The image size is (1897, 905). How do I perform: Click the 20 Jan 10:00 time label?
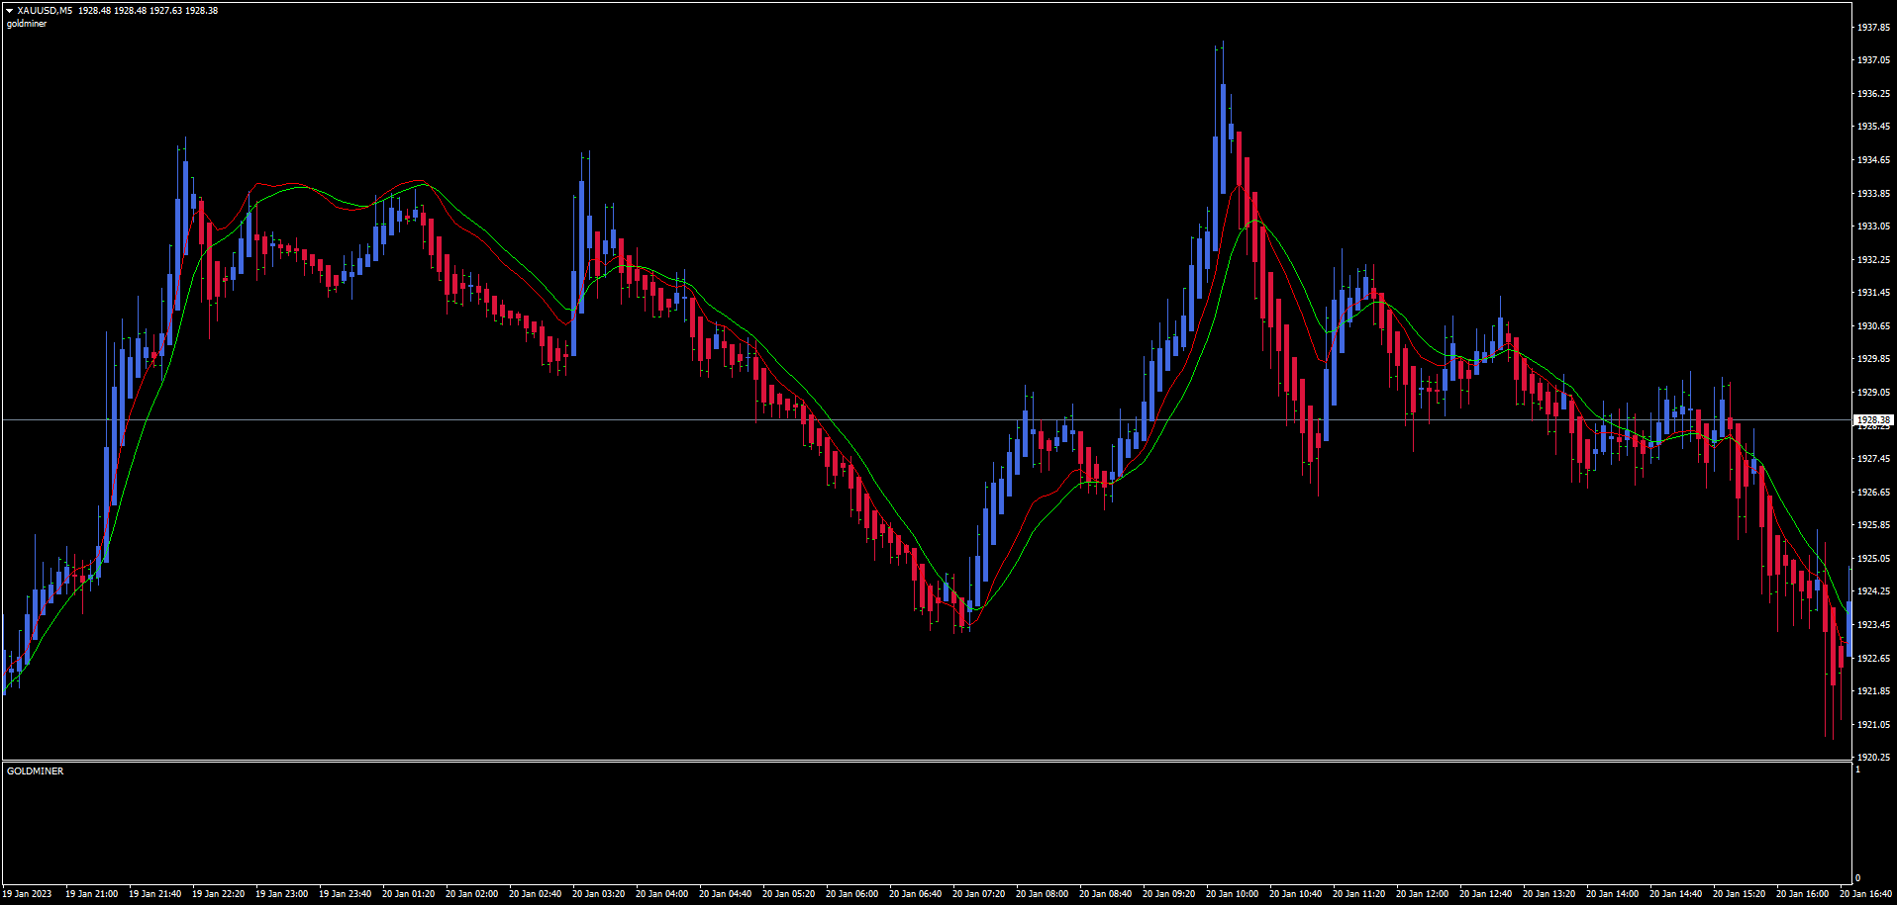pyautogui.click(x=1232, y=894)
